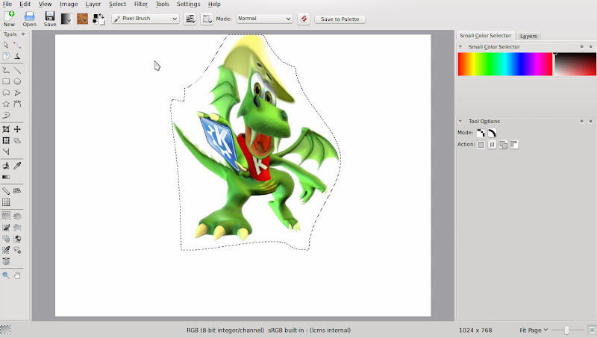This screenshot has height=338, width=597.
Task: Open the gradient chooser in toolbar
Action: click(x=66, y=19)
